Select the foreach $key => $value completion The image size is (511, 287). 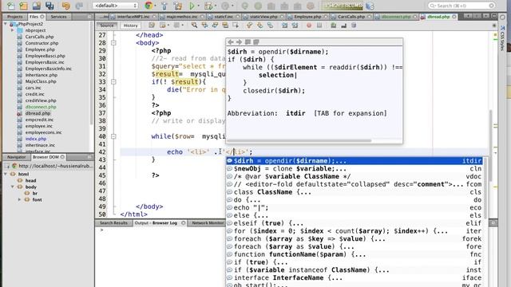[x=355, y=239]
